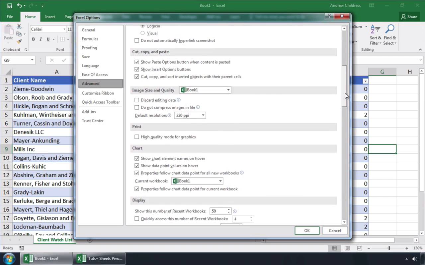Select Proofing category in Excel Options

[89, 48]
